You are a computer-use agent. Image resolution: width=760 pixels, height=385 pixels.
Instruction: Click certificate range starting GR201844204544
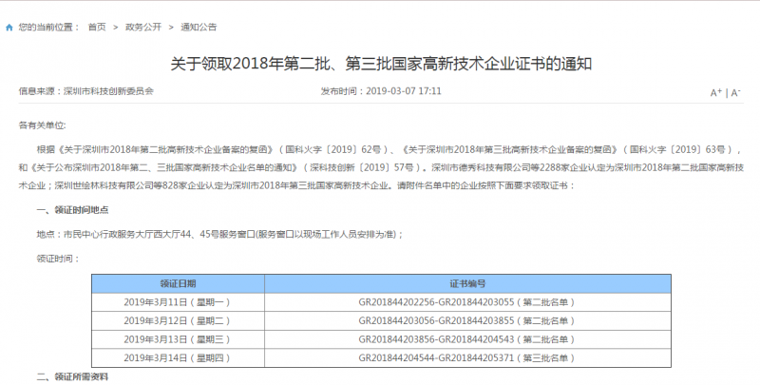(466, 357)
